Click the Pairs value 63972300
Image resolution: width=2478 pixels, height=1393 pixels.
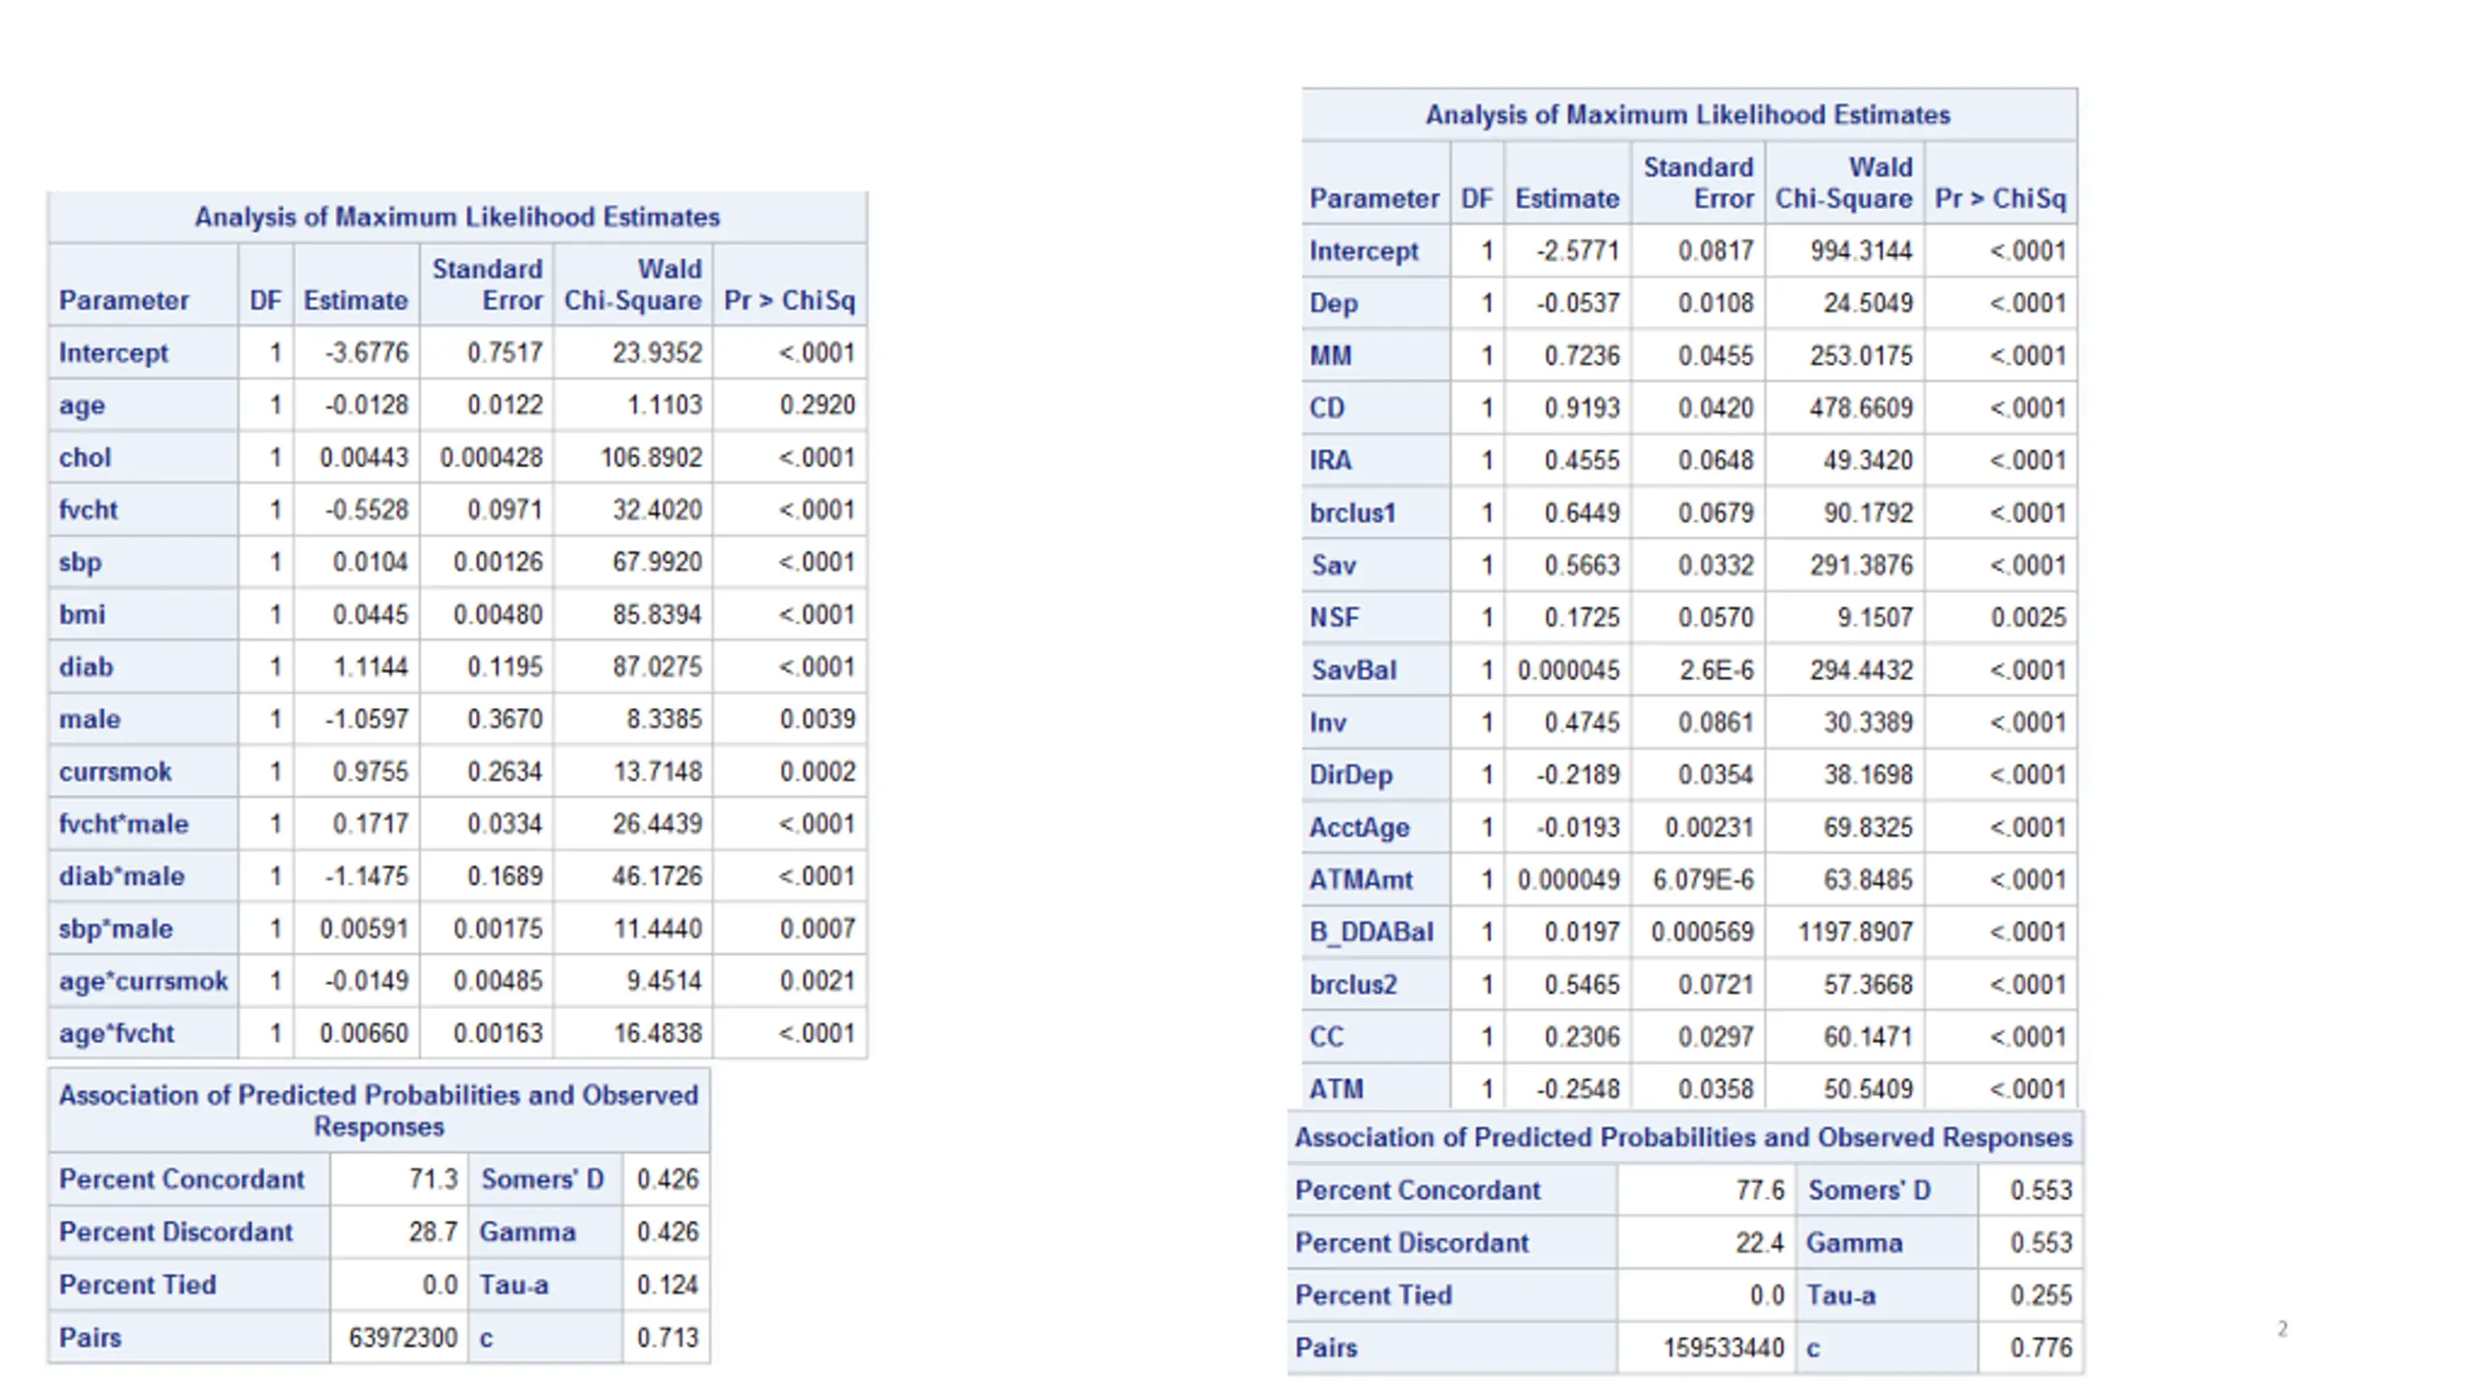click(x=403, y=1338)
